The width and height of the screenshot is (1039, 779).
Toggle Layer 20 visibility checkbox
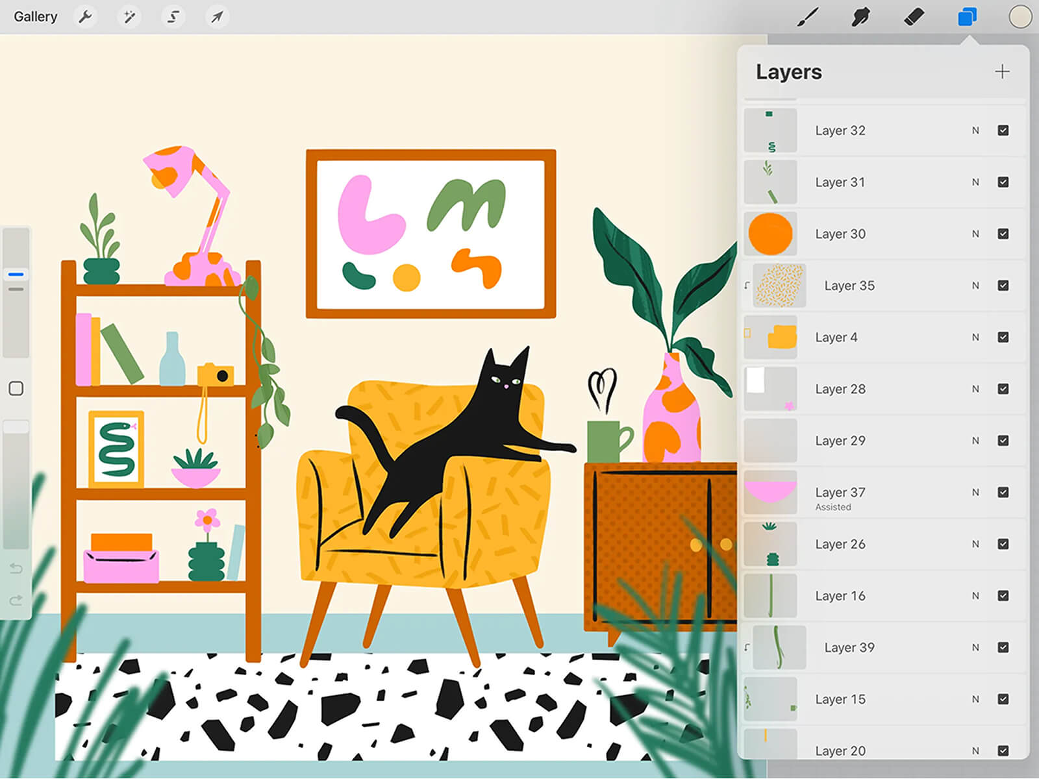click(x=1003, y=751)
